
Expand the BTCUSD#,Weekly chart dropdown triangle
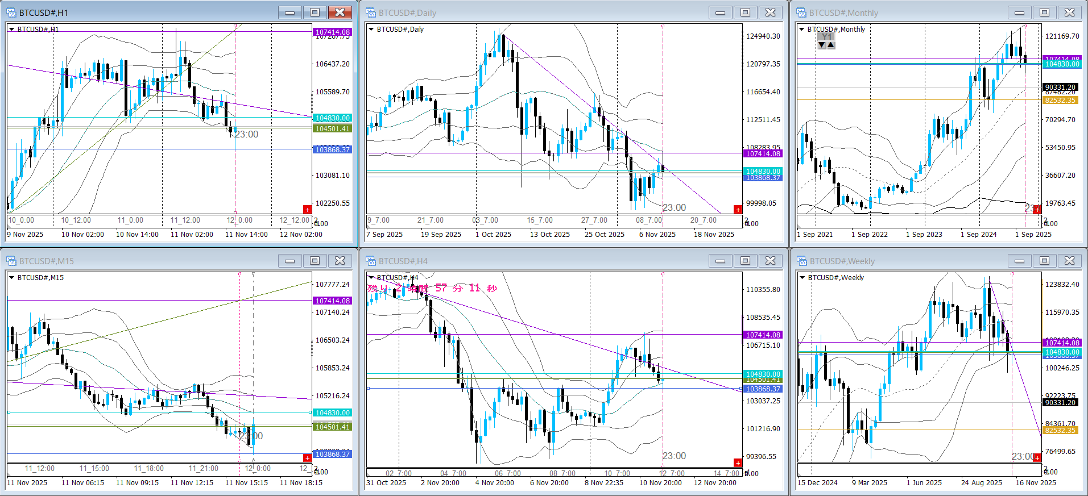tap(802, 277)
